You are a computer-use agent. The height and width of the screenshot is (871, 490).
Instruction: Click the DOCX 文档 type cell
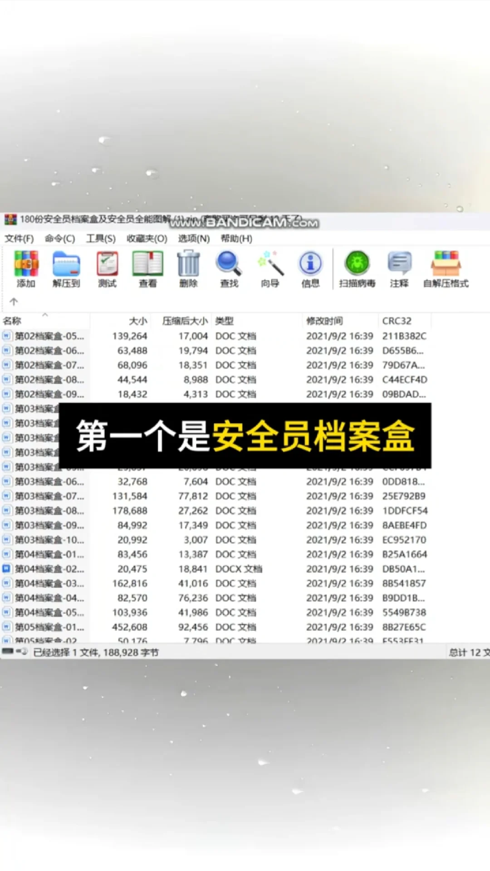point(239,568)
